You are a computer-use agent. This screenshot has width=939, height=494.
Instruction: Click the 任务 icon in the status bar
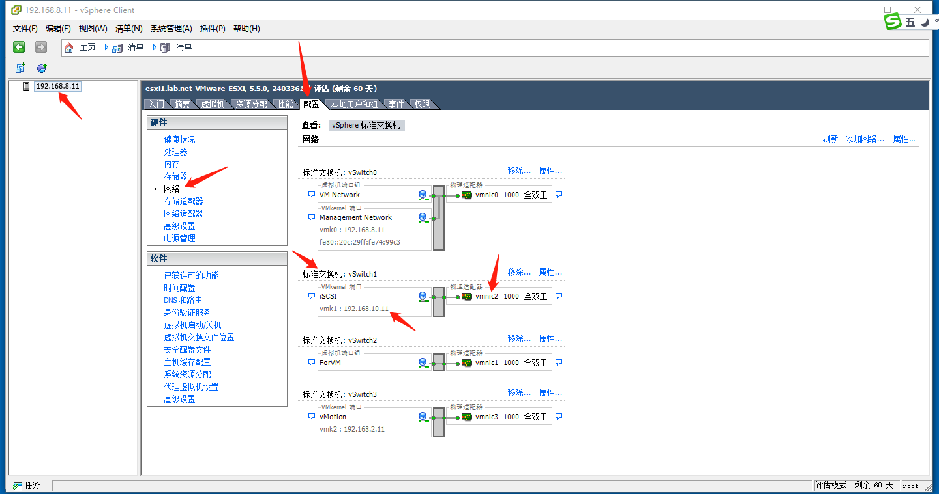pos(18,486)
